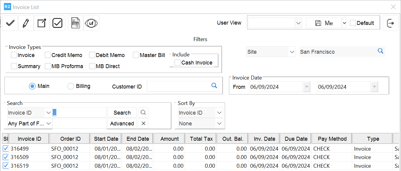Screen dimensions: 401x171
Task: Toggle the Default user view checkbox
Action: coord(353,23)
